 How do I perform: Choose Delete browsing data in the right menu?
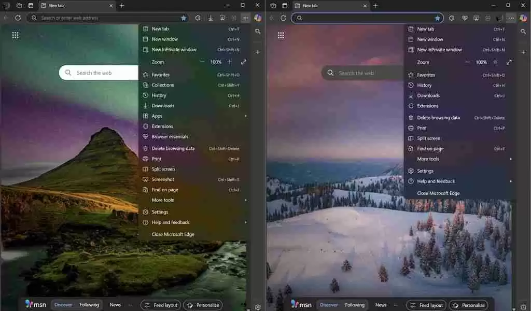pos(438,118)
